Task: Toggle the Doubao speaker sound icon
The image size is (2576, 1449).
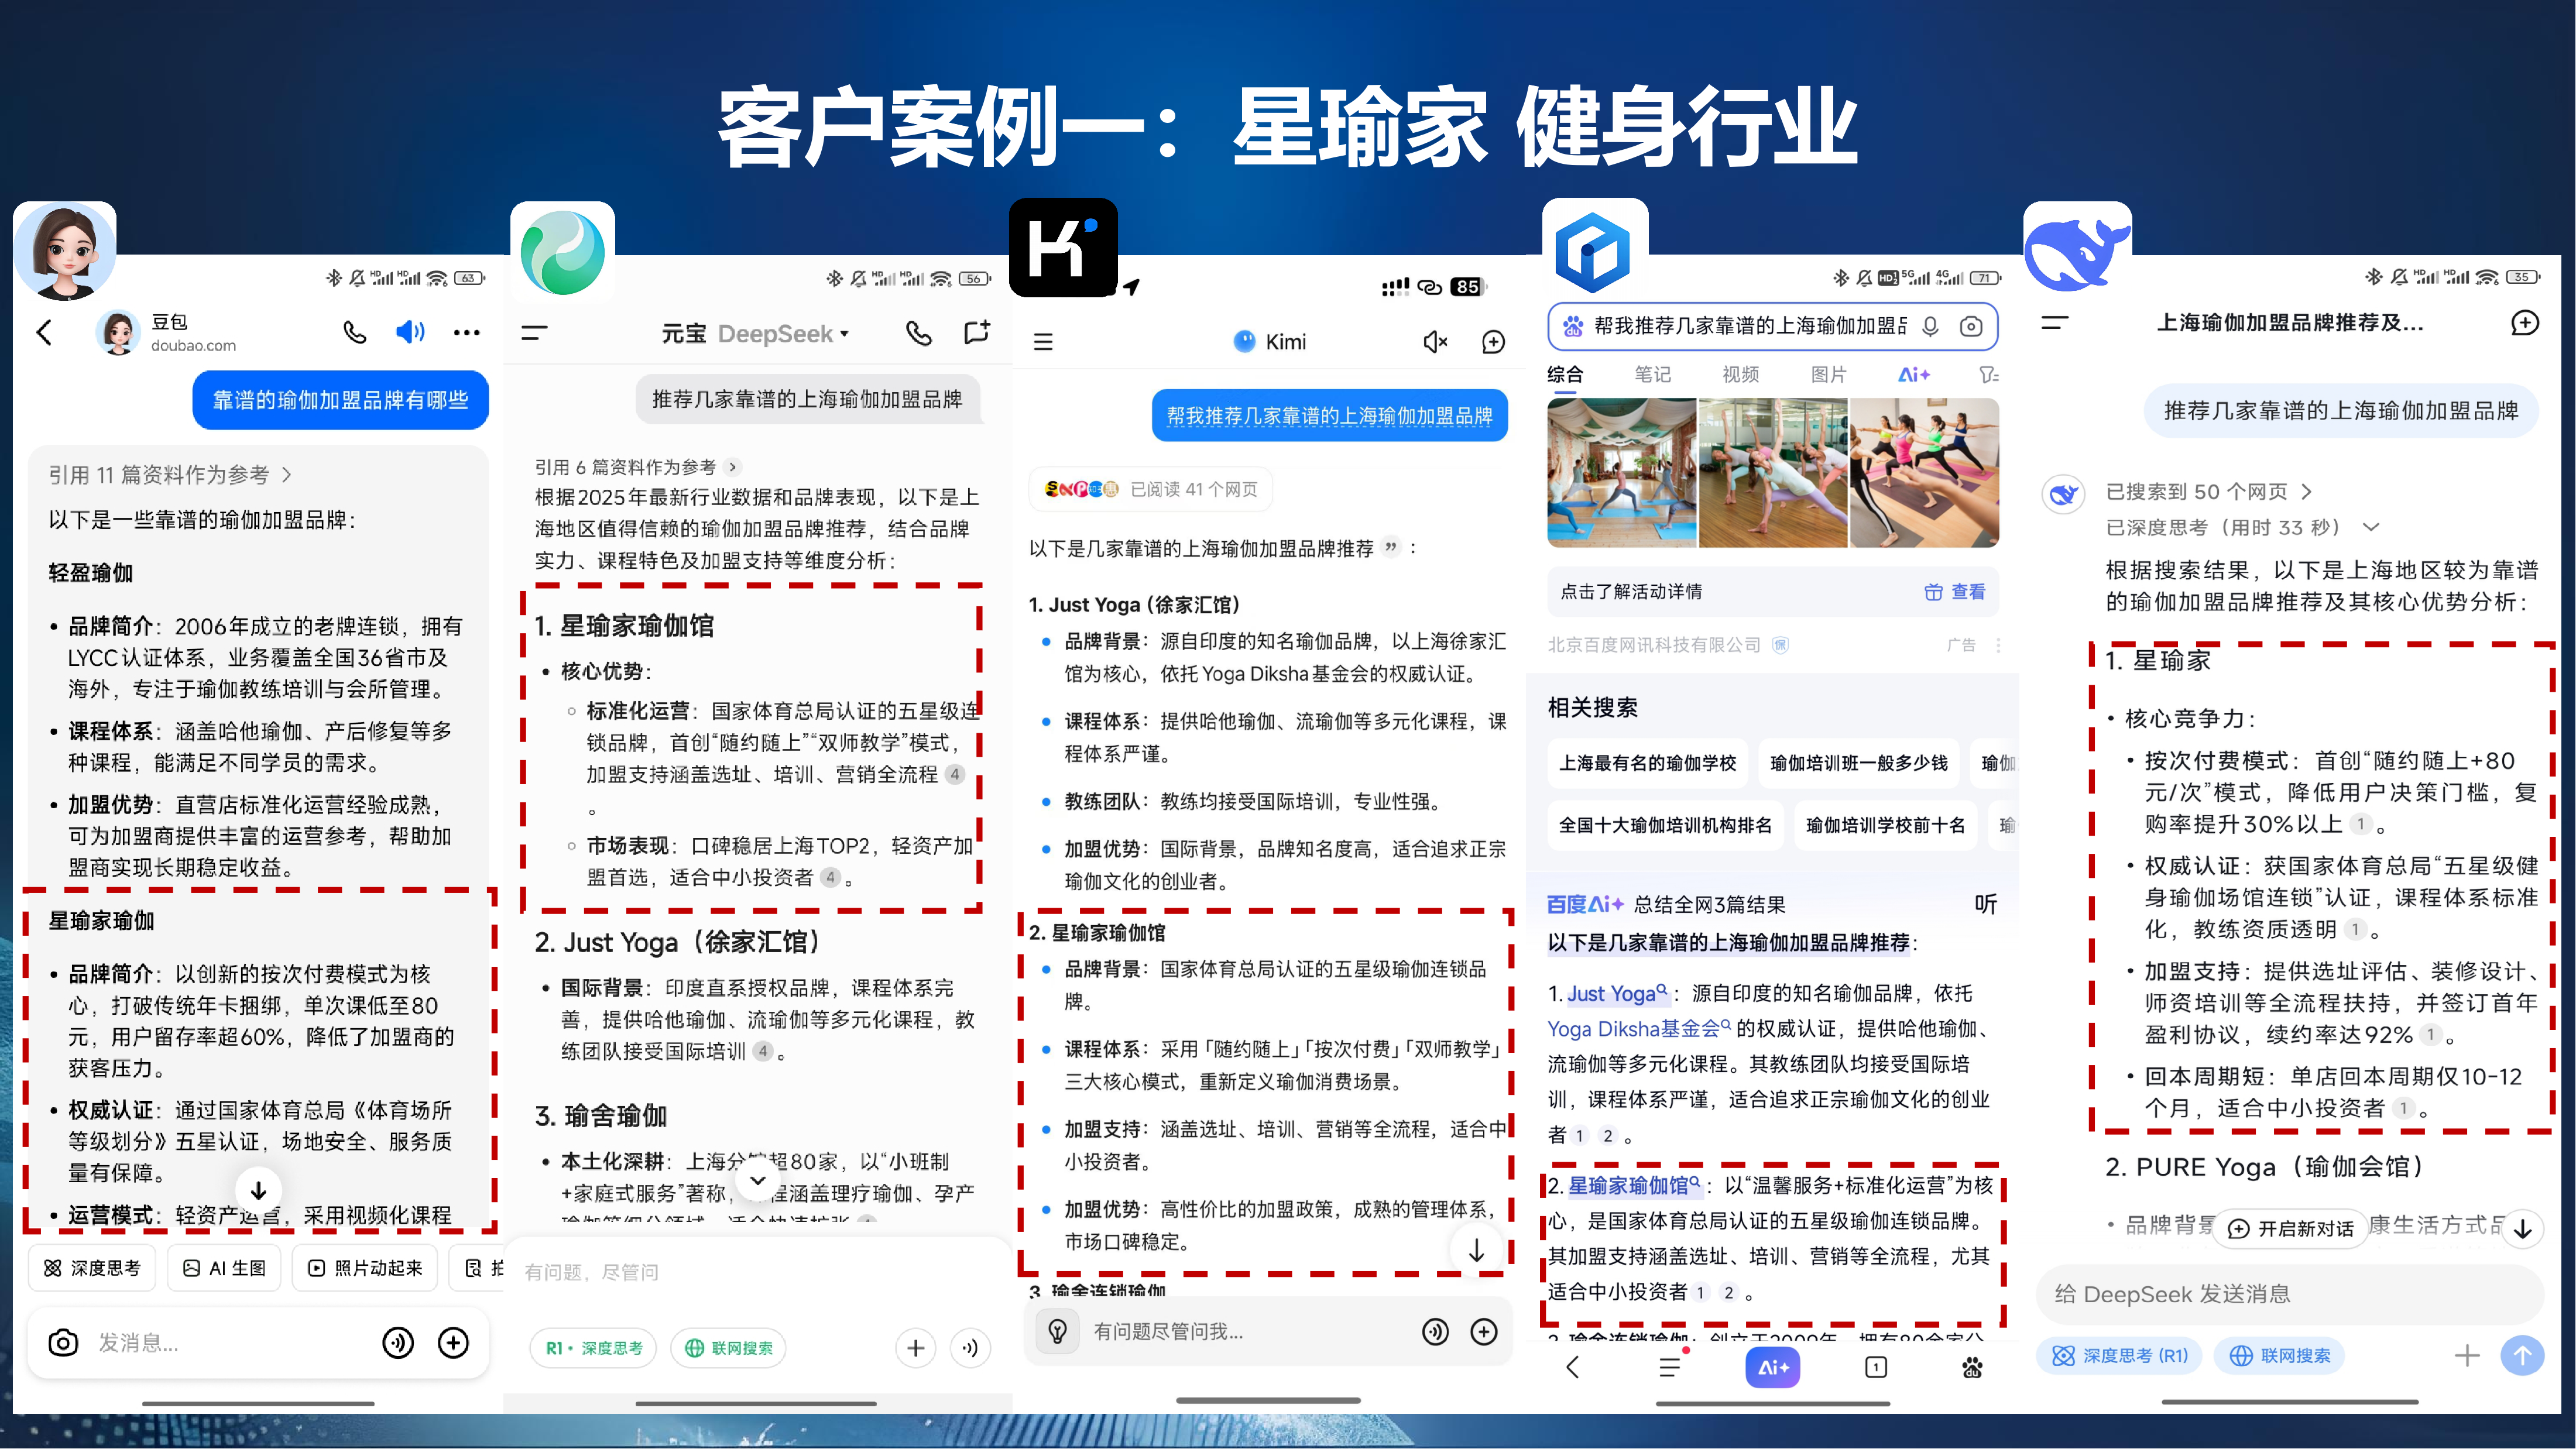Action: [410, 332]
